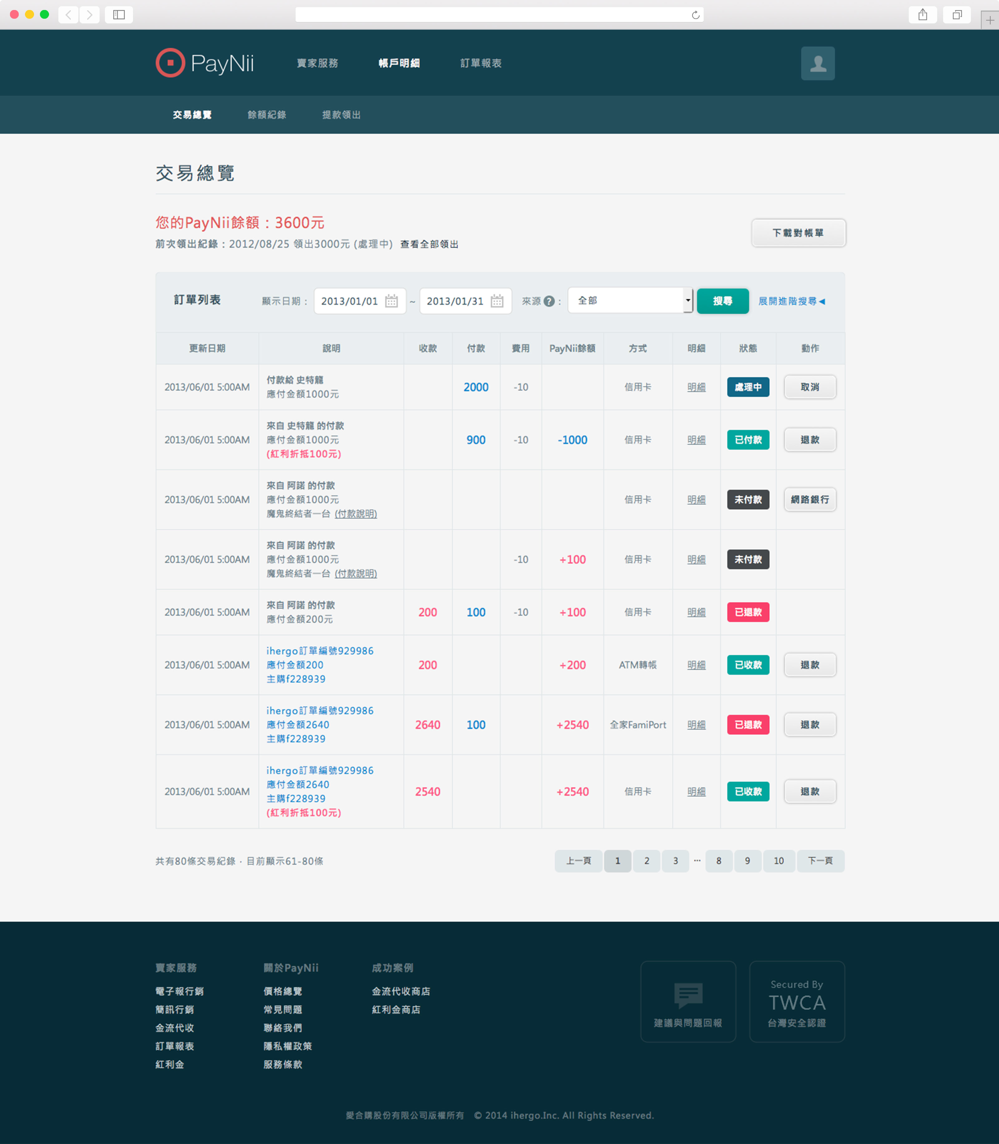Click the browser page reload icon

pos(695,15)
